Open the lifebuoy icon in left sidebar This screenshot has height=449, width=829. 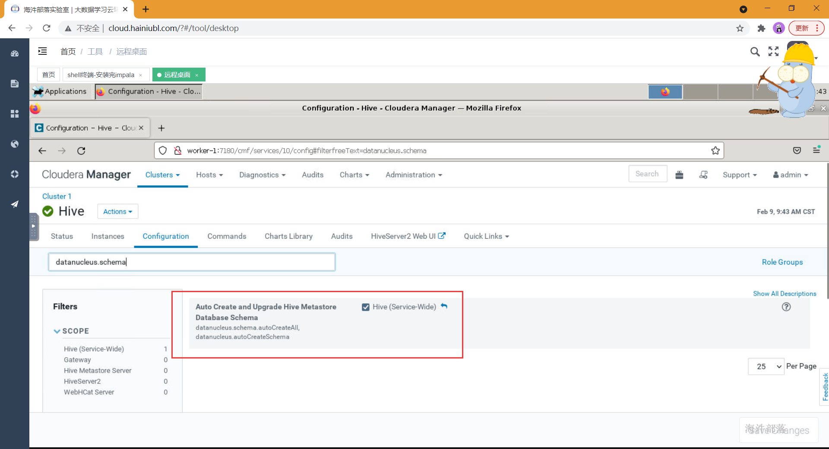pos(15,174)
